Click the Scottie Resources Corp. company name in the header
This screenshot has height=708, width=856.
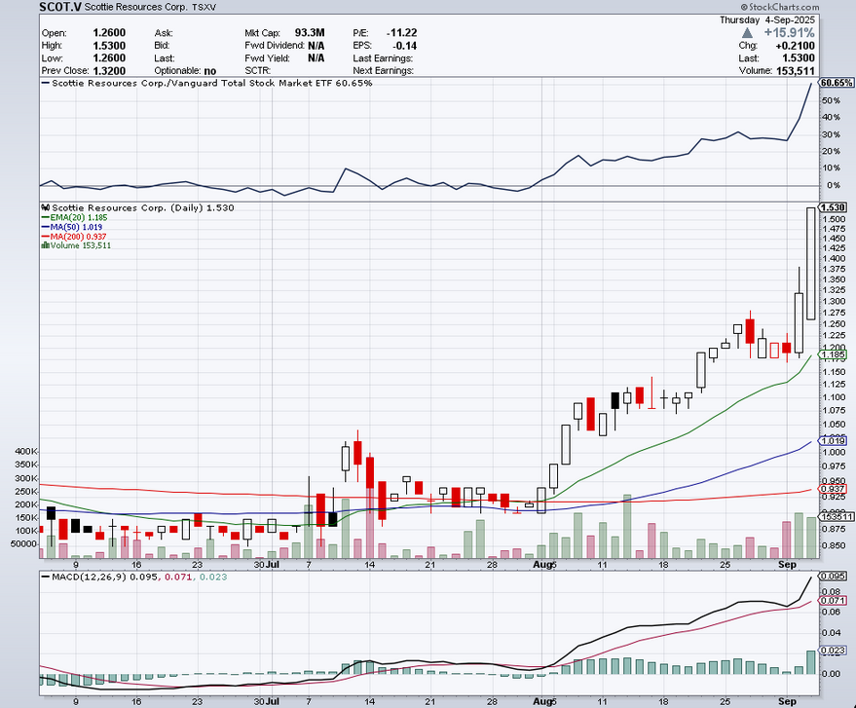(135, 7)
